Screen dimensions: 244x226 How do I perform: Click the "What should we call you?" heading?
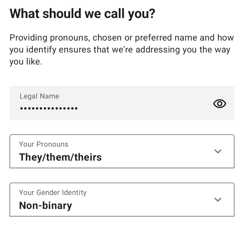coord(82,14)
